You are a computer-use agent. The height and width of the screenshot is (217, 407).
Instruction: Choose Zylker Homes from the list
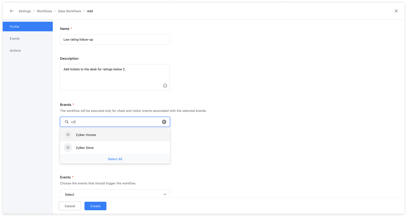(86, 135)
